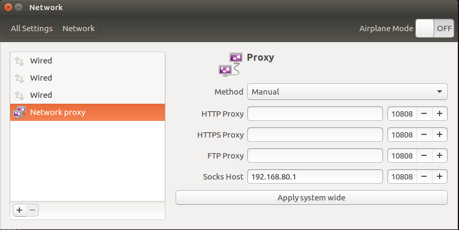The image size is (459, 230).
Task: Click the Socks Host address field
Action: click(315, 177)
